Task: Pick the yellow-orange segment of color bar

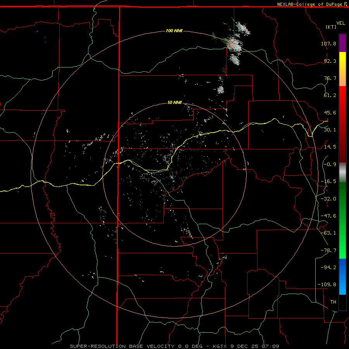Action: (342, 69)
